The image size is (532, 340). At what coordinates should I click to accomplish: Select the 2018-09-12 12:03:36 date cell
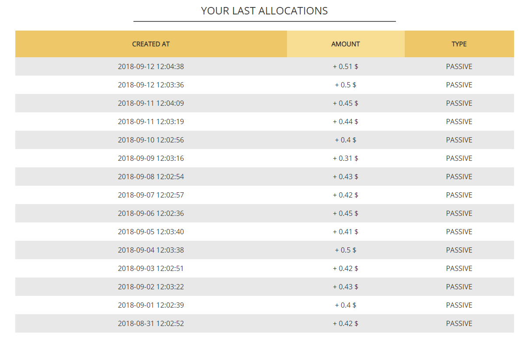[151, 85]
